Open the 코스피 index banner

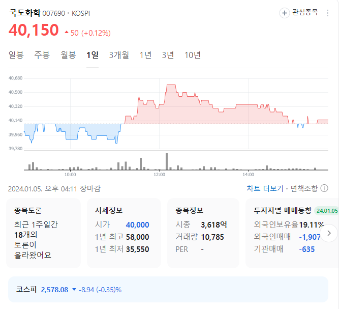tap(168, 289)
